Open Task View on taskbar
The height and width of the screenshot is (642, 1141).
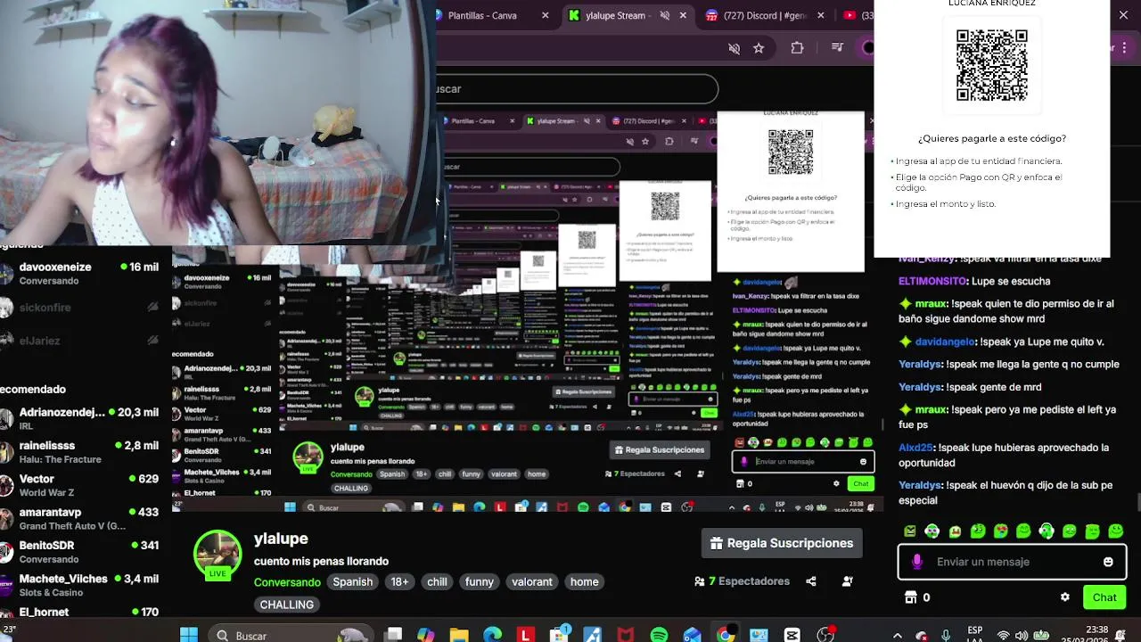pos(393,635)
